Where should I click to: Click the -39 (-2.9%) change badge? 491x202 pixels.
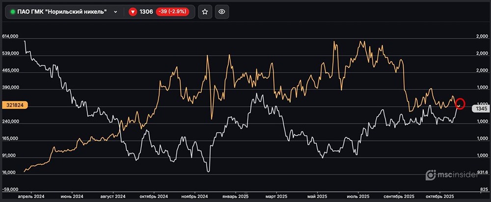[x=172, y=12]
